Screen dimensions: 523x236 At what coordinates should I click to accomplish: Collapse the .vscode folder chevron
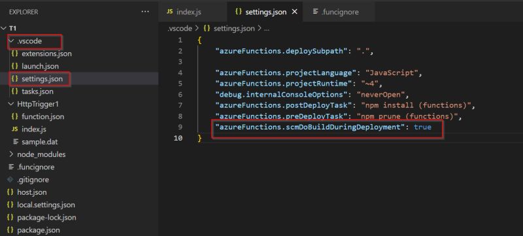click(12, 41)
